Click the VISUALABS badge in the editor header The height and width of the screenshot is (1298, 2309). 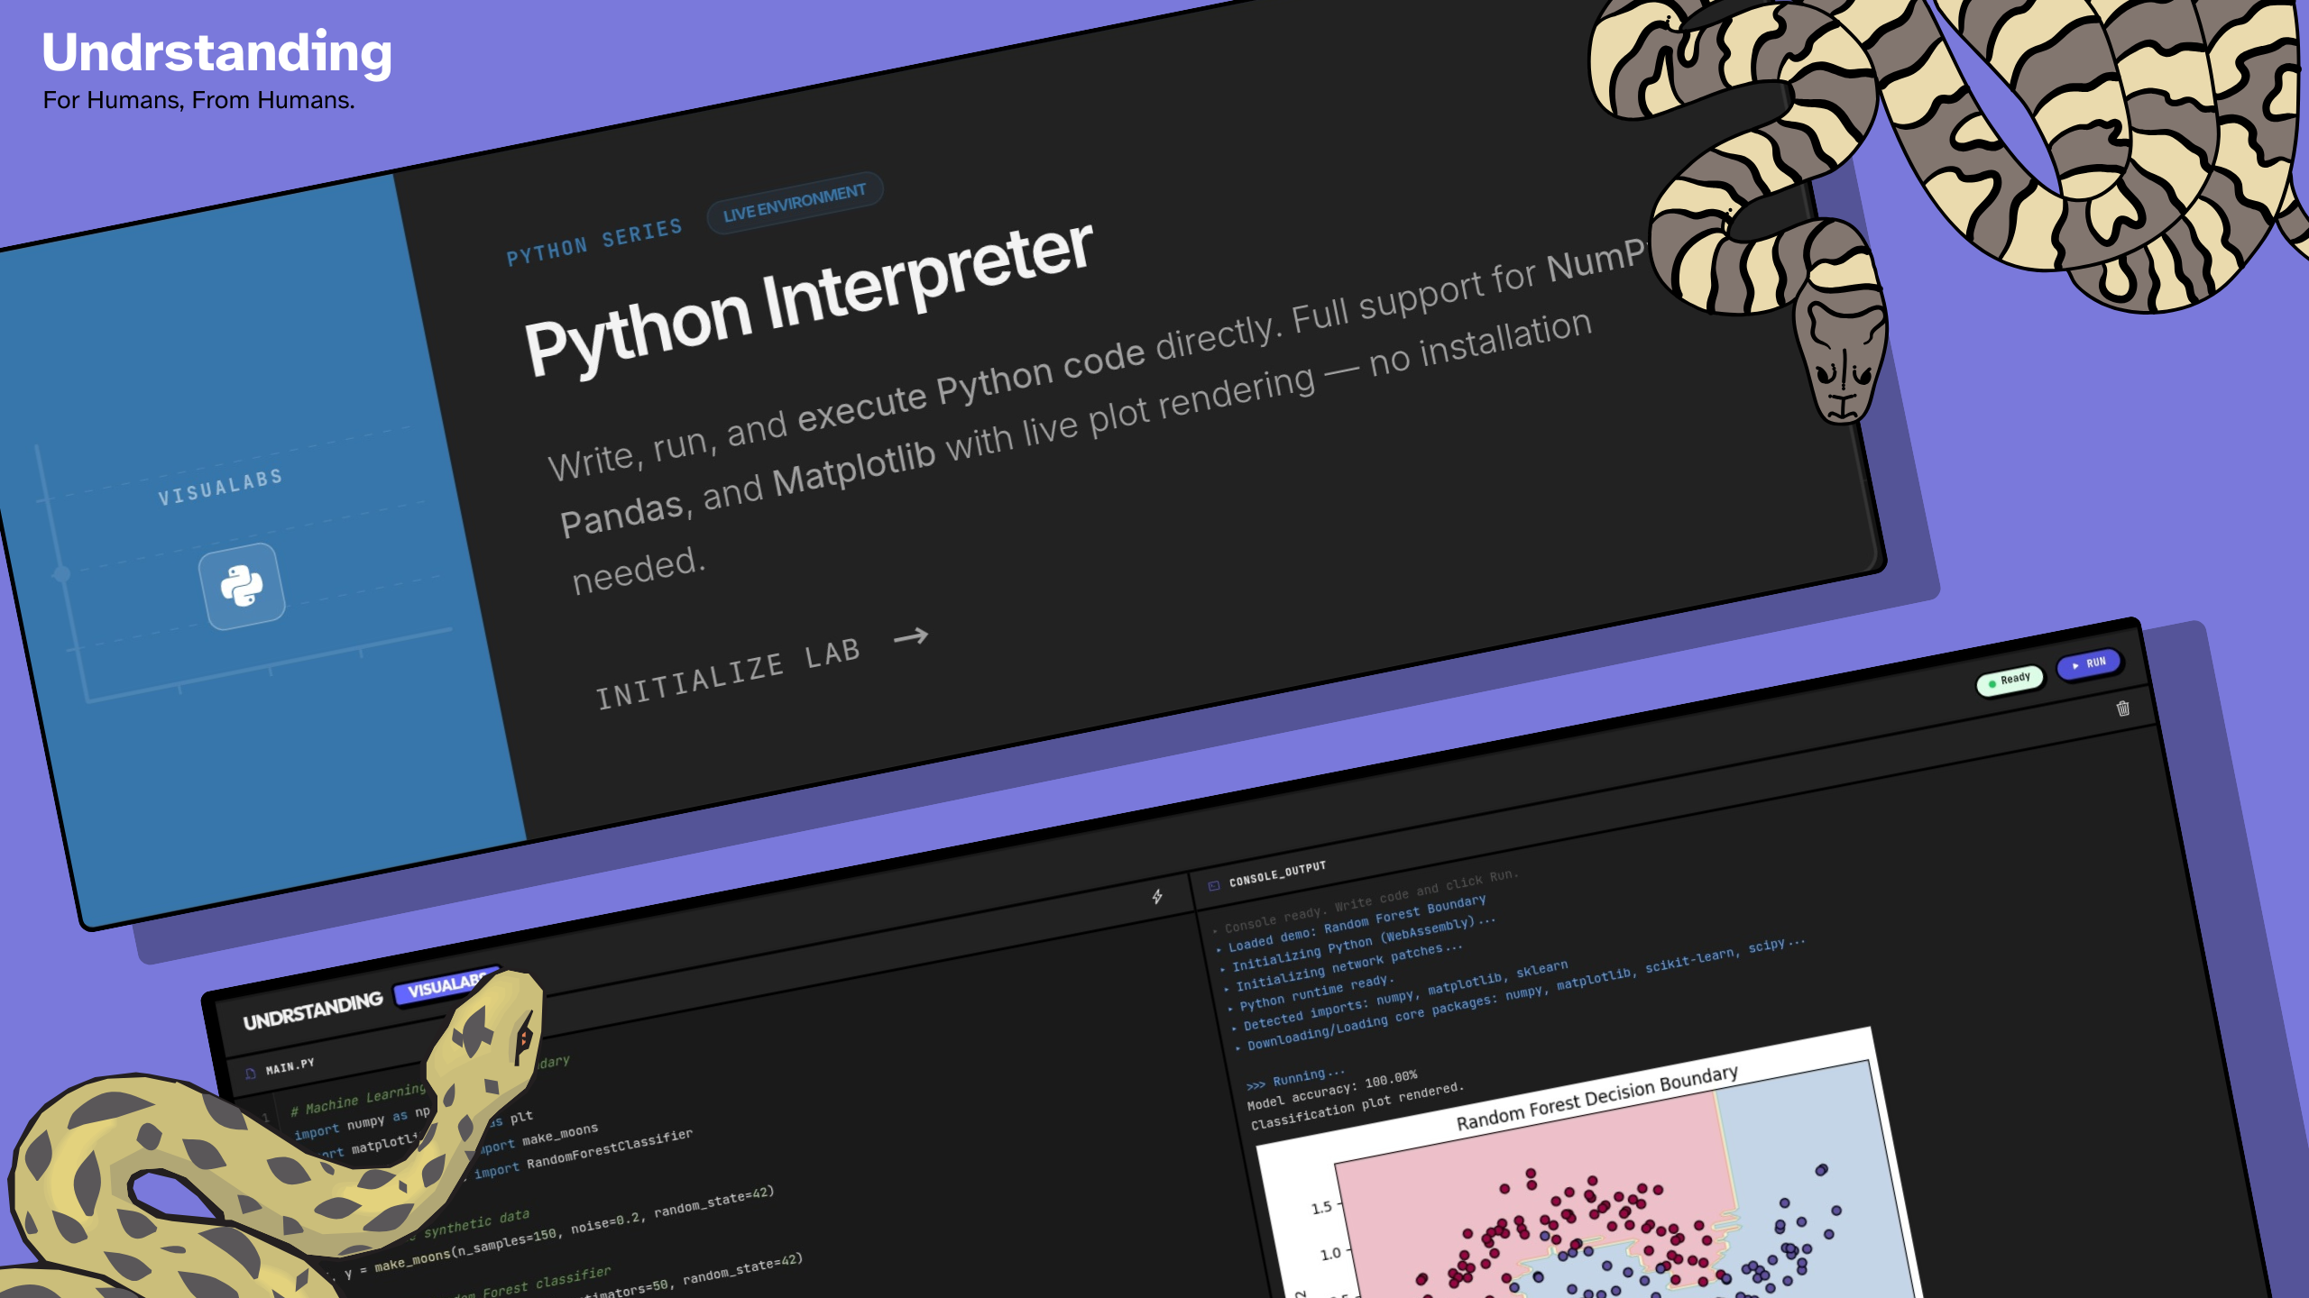tap(446, 987)
